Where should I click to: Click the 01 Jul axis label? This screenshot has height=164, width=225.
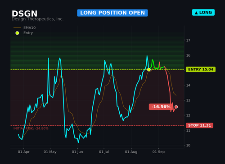click(x=104, y=152)
